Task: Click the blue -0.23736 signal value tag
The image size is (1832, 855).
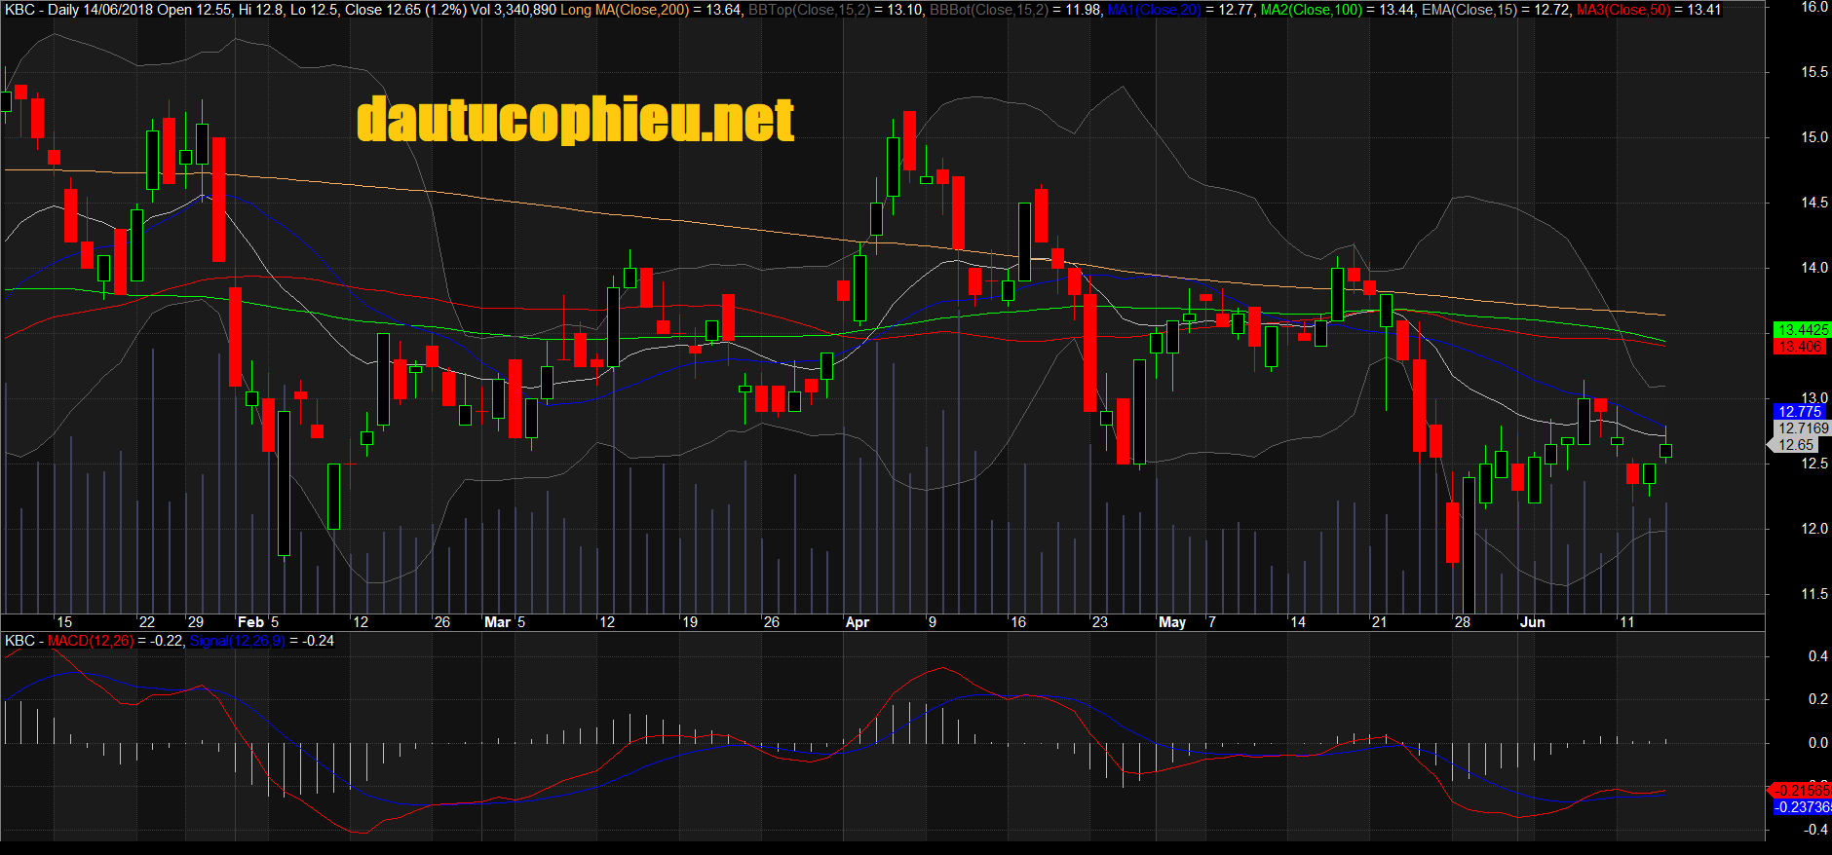Action: coord(1802,807)
